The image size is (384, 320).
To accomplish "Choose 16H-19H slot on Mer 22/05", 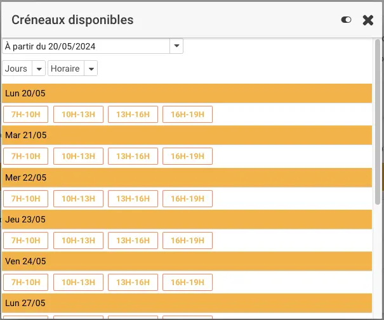I will (x=187, y=198).
